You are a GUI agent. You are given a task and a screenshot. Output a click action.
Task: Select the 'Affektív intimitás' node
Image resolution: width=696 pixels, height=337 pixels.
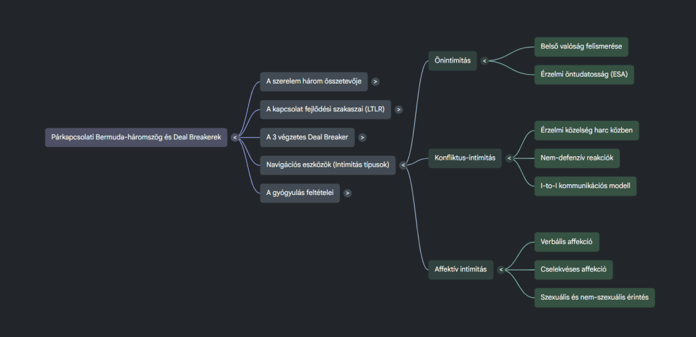point(460,269)
